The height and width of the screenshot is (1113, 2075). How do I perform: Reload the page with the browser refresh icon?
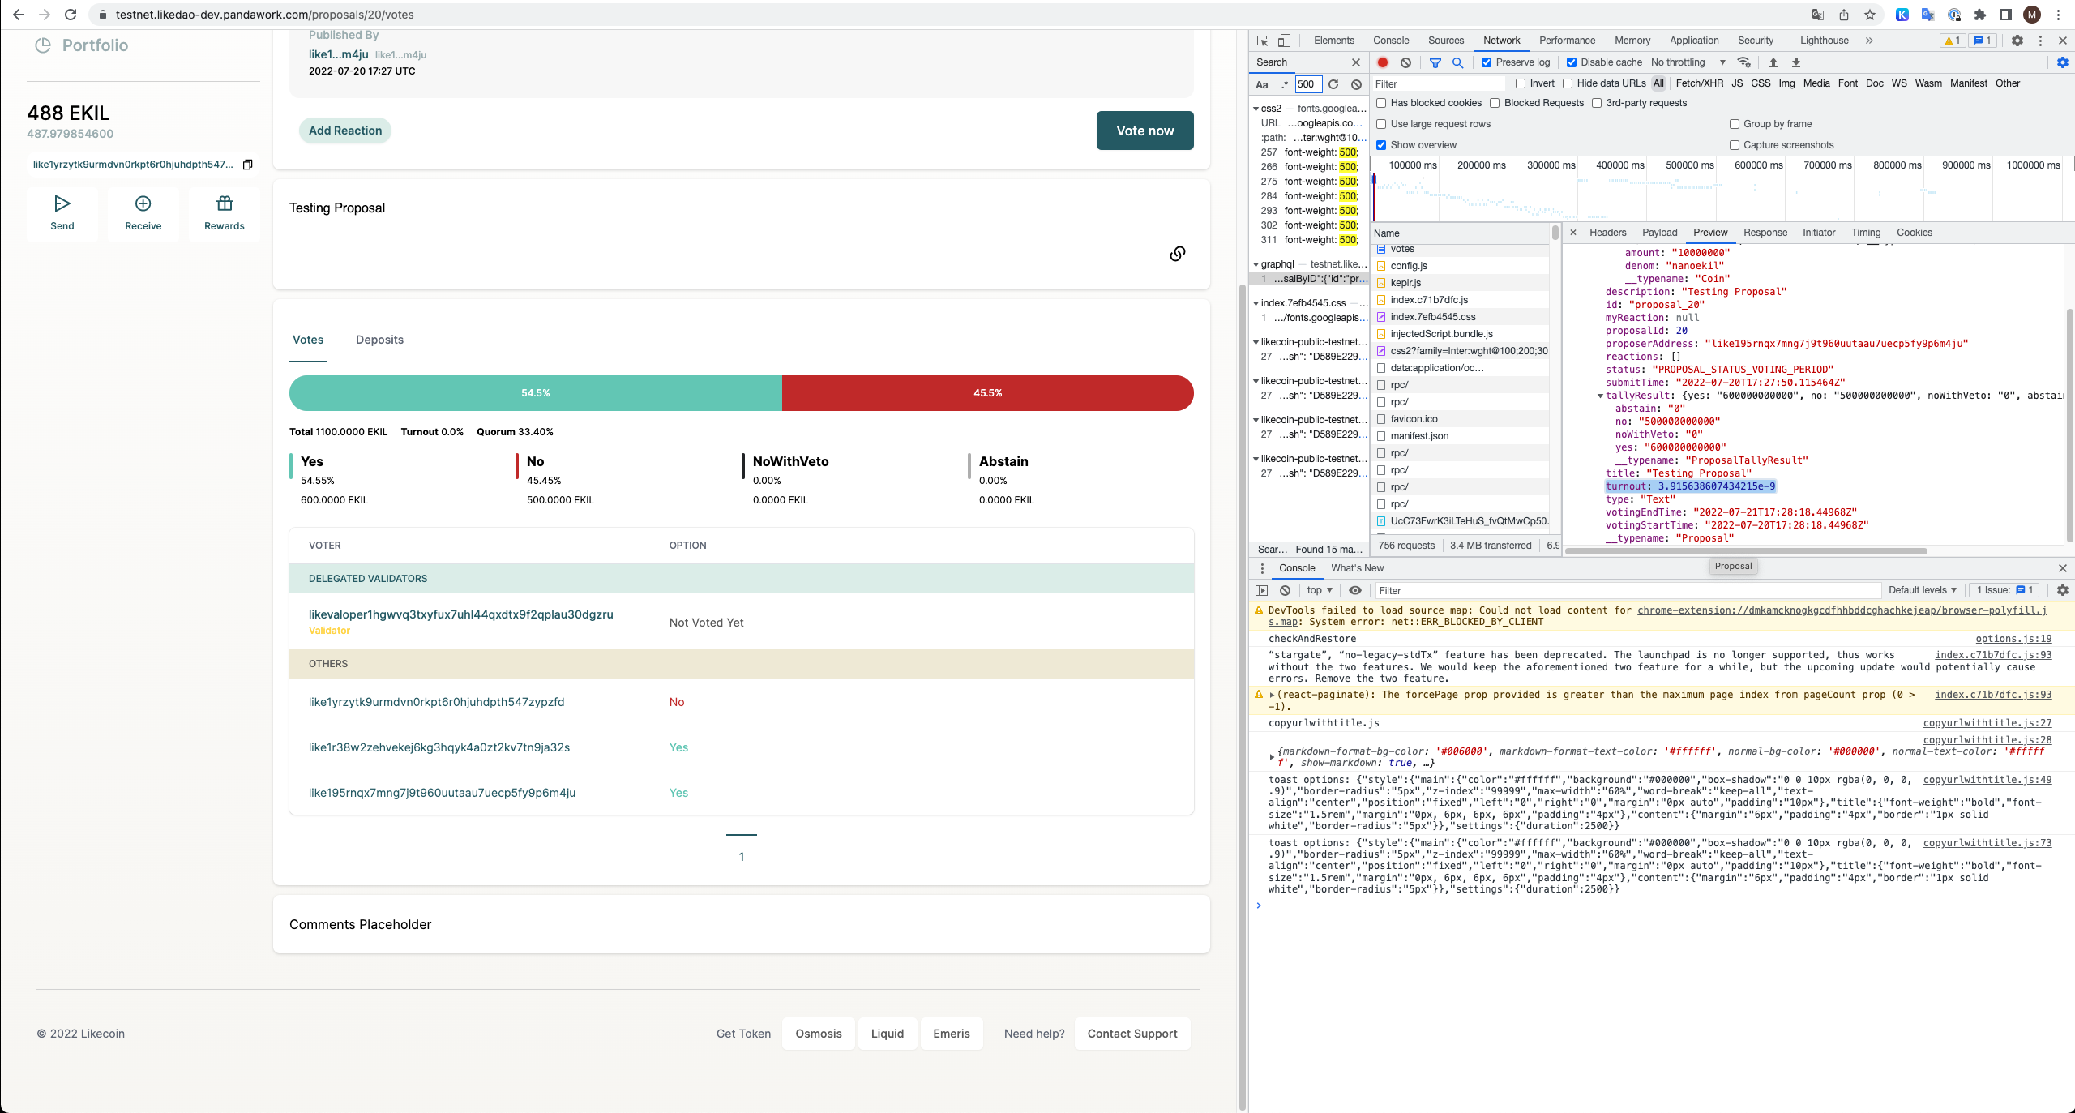pos(71,15)
